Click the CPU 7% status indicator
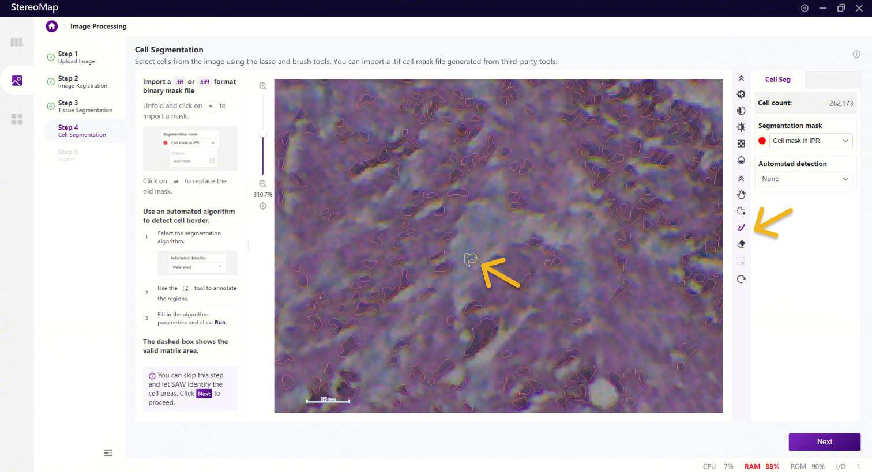The width and height of the screenshot is (872, 472). point(718,467)
